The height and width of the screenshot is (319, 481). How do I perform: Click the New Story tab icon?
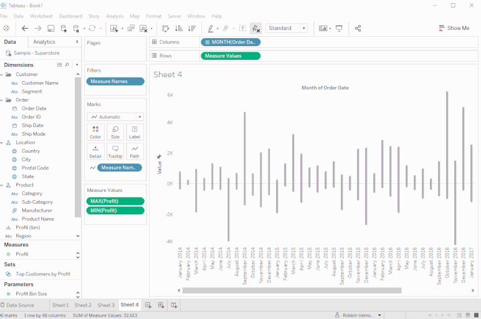tap(174, 305)
